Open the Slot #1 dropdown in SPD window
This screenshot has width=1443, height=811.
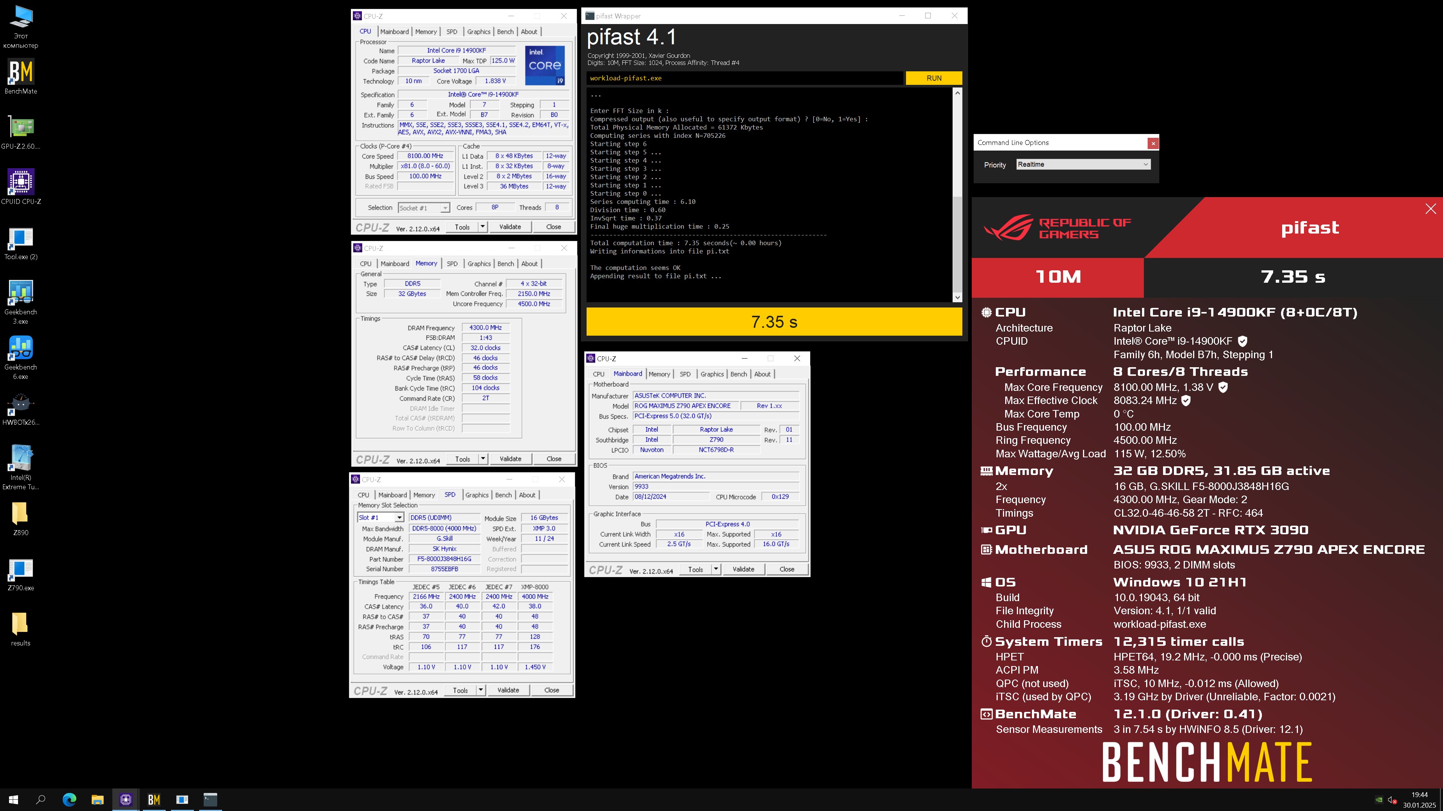click(x=380, y=518)
